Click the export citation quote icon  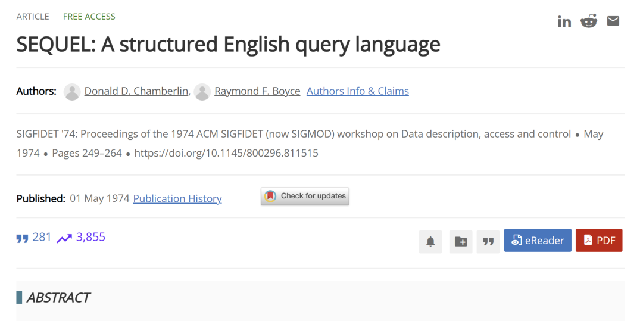488,241
